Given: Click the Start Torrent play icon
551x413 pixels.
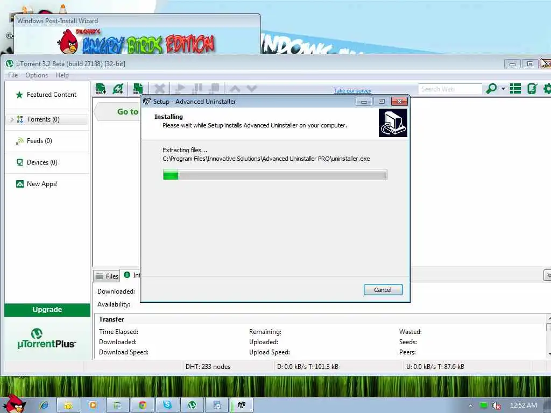Looking at the screenshot, I should (180, 89).
